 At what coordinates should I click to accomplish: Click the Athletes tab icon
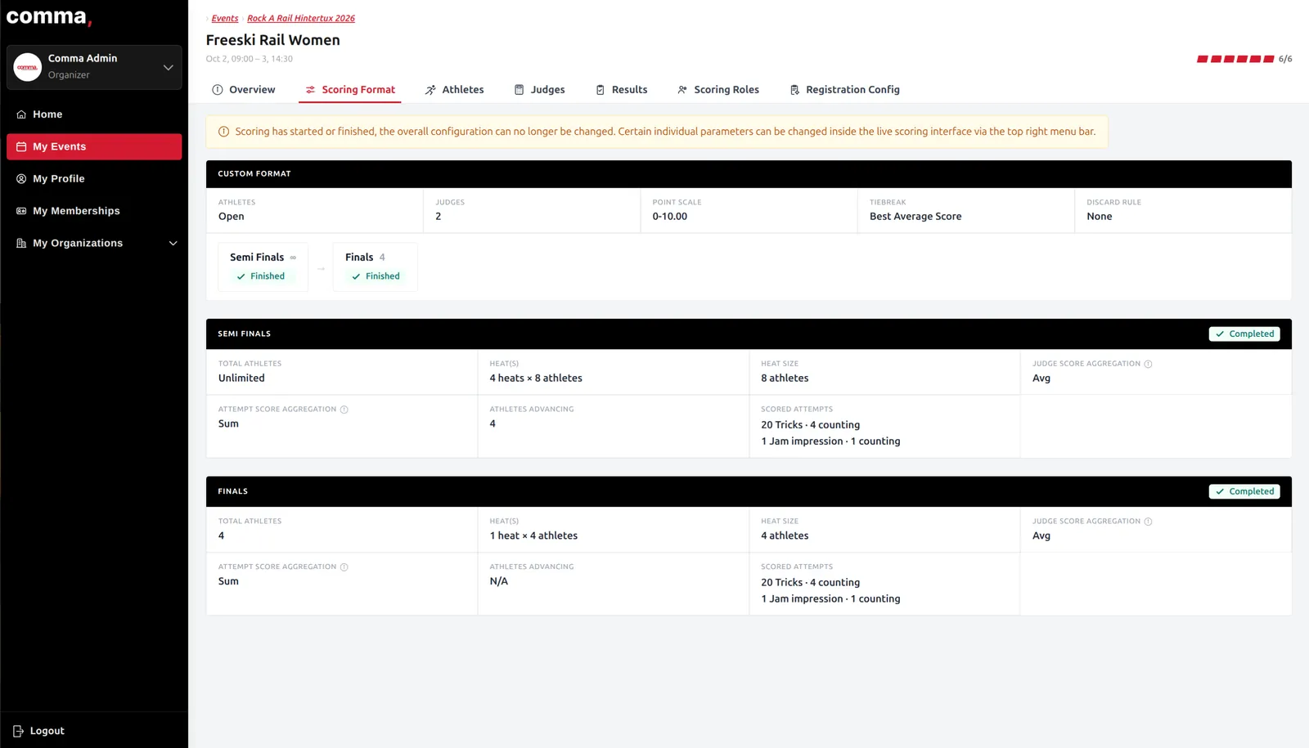430,90
